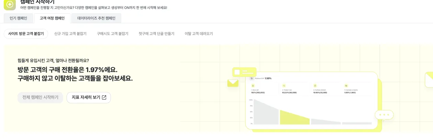Screen dimensions: 433x139
Task: Click the purchase complete icon
Action: [346, 85]
